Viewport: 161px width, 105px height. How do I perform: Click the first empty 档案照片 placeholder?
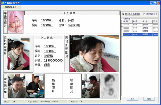click(x=53, y=86)
